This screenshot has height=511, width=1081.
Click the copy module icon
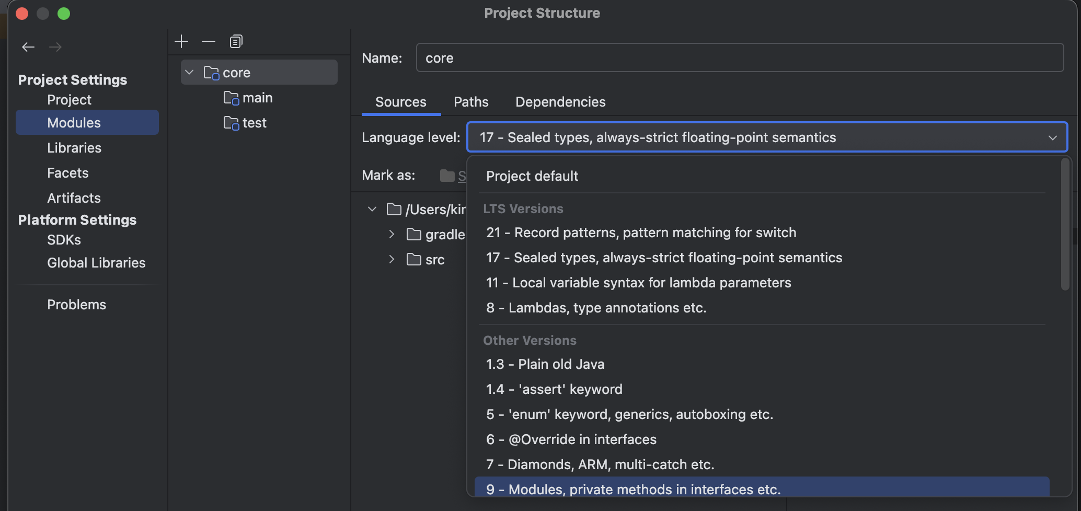[x=236, y=41]
